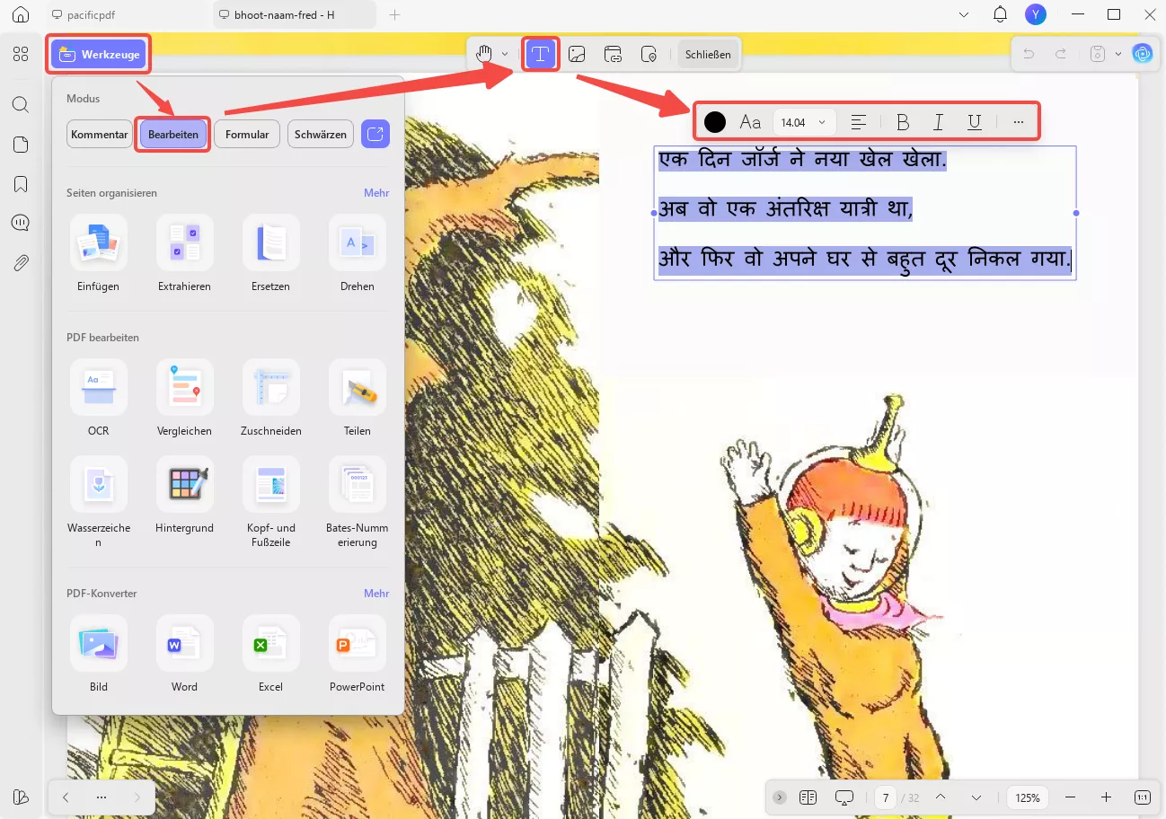Open the AI assistant icon
1166x819 pixels.
pyautogui.click(x=1142, y=54)
